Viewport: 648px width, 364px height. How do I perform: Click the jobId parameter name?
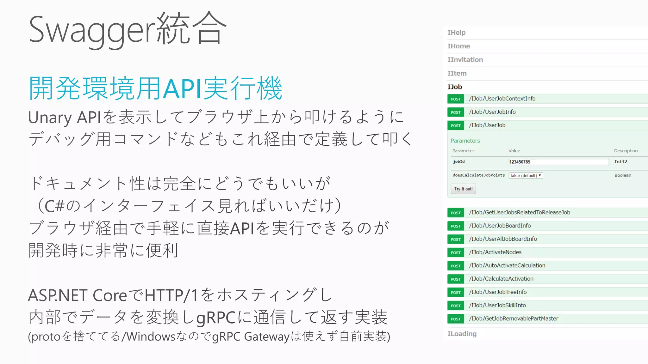click(x=458, y=161)
